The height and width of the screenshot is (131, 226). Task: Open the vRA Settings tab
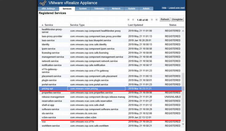[48, 9]
